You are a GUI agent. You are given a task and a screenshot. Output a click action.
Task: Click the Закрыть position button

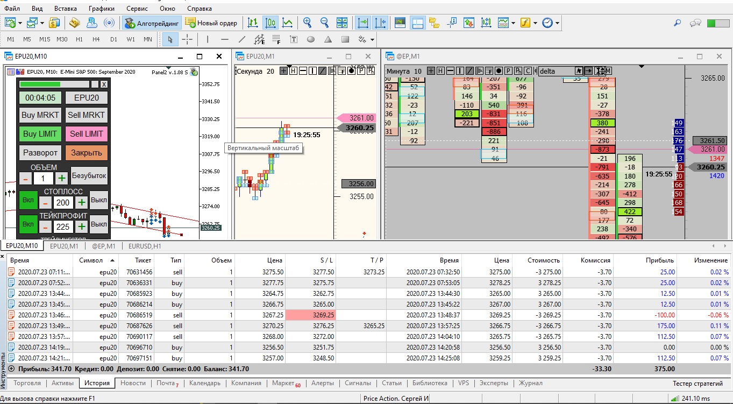pos(87,152)
